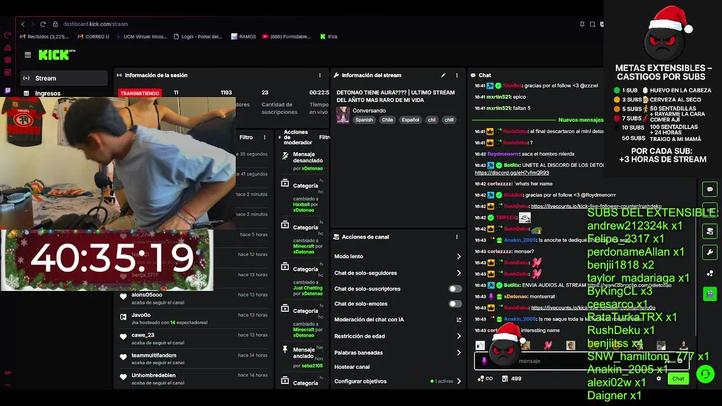722x406 pixels.
Task: Click TRANSMITIENDO live badge
Action: click(x=140, y=93)
